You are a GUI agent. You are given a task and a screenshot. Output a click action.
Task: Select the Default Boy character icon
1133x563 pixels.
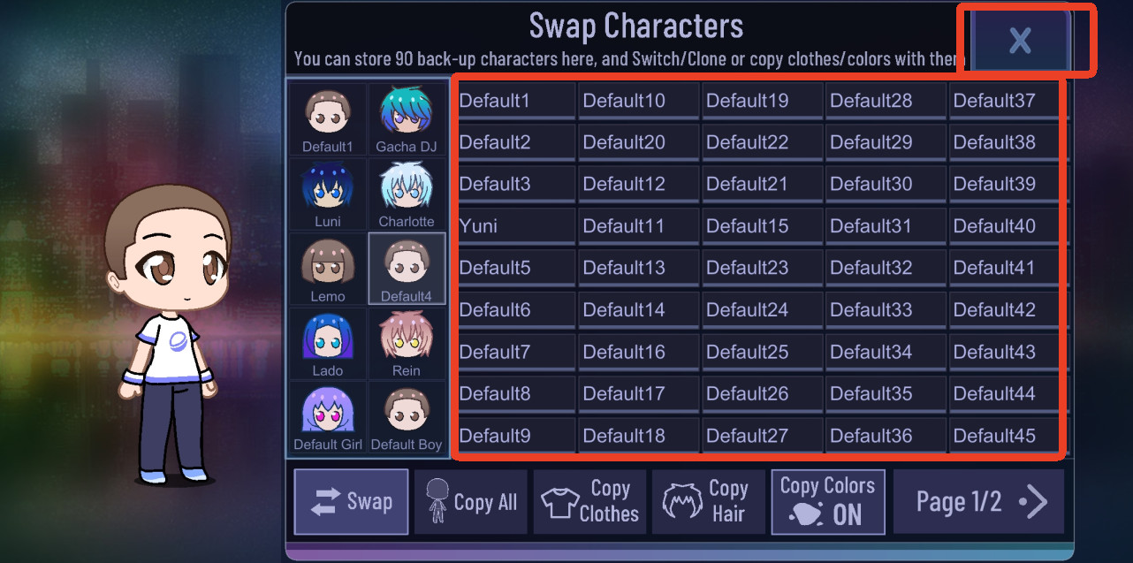407,418
